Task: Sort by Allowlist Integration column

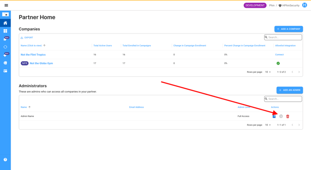Action: tap(285, 46)
